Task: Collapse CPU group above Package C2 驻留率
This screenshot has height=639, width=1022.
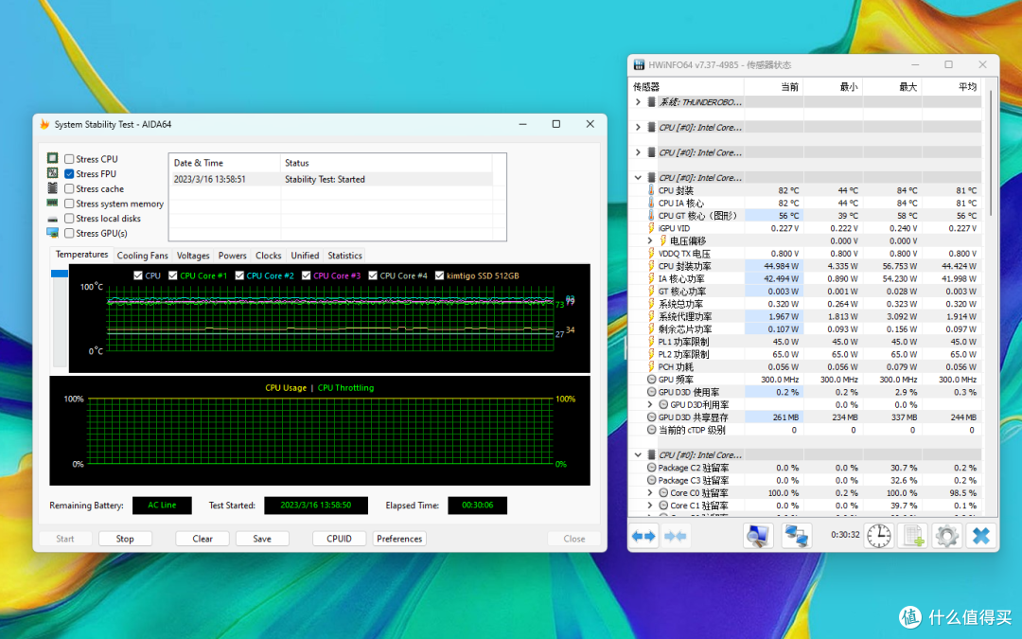Action: click(638, 455)
